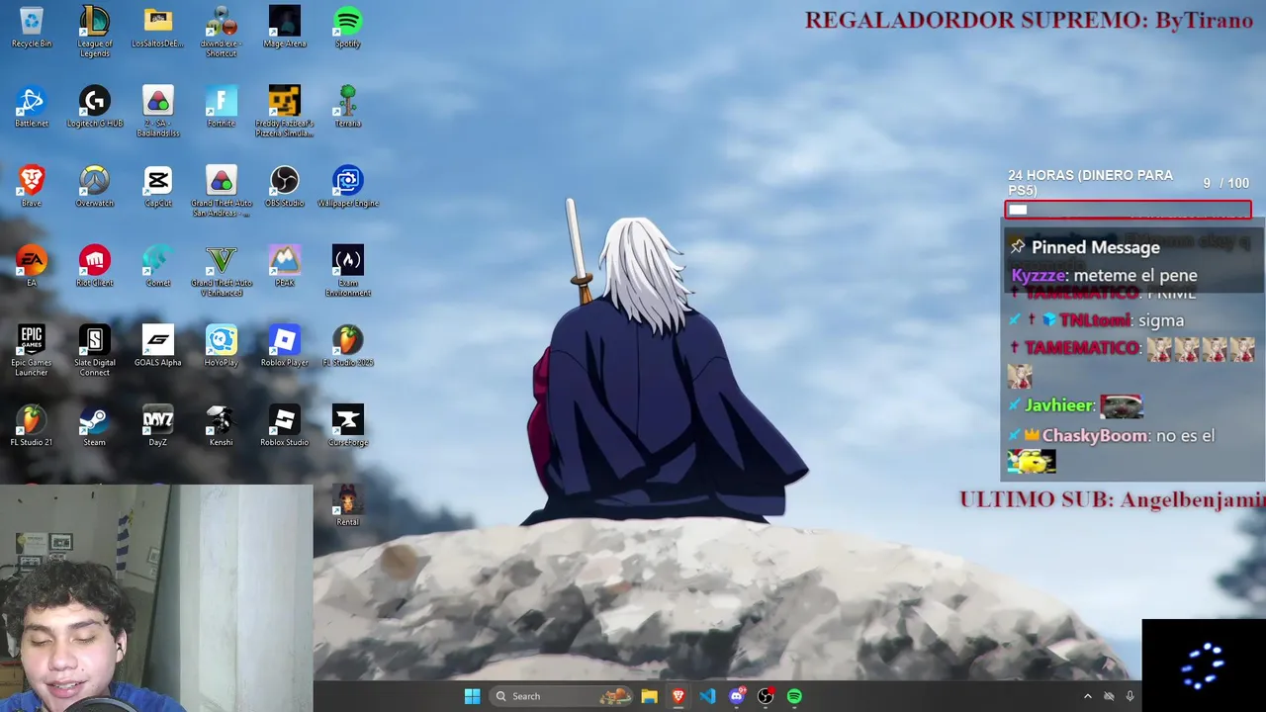The width and height of the screenshot is (1266, 712).
Task: Click the webcam overlay thumbnail
Action: (x=156, y=598)
